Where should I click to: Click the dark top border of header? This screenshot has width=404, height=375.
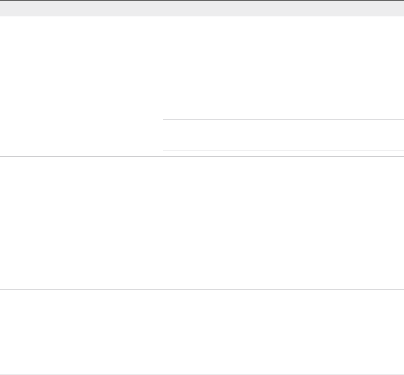(202, 0)
